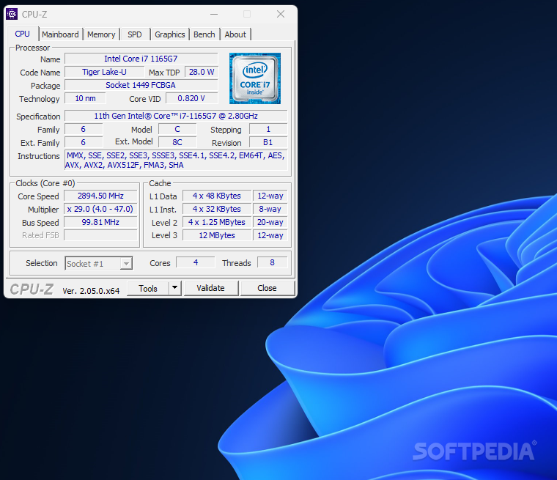The height and width of the screenshot is (480, 557).
Task: Switch to the Memory tab
Action: 101,34
